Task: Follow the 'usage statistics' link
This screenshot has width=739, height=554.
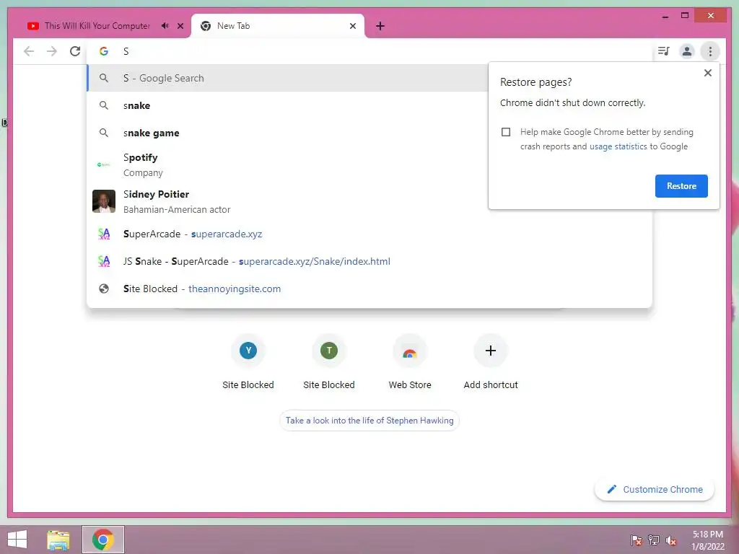Action: pos(618,146)
